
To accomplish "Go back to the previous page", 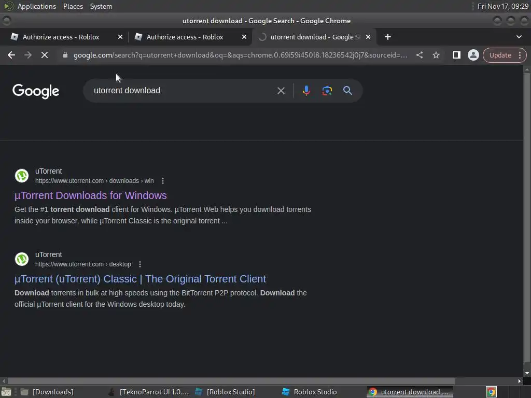I will [x=11, y=55].
